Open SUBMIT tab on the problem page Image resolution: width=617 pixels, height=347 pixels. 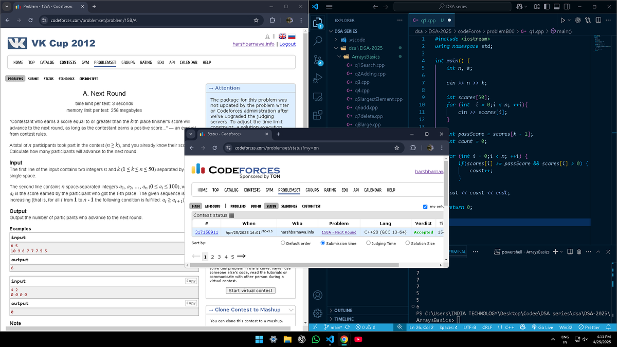pos(34,79)
